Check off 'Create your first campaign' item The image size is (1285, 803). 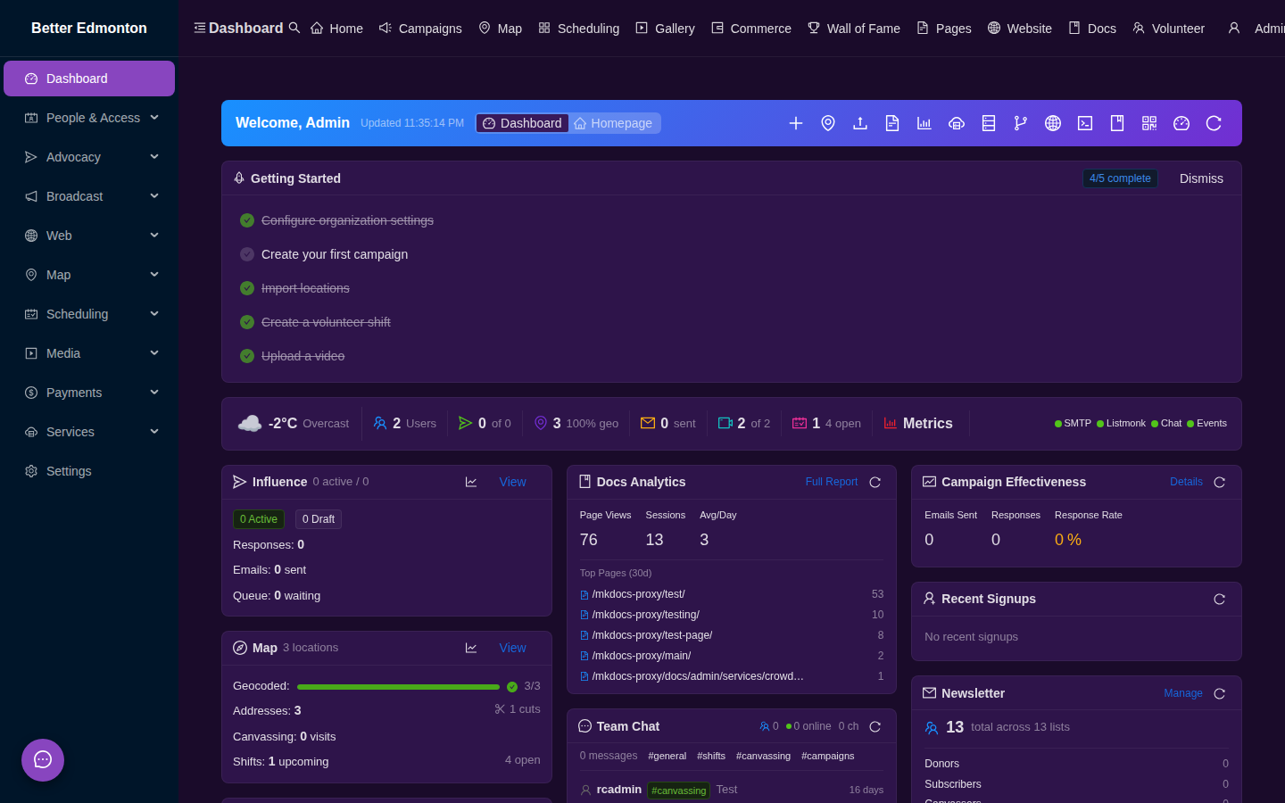pyautogui.click(x=247, y=254)
